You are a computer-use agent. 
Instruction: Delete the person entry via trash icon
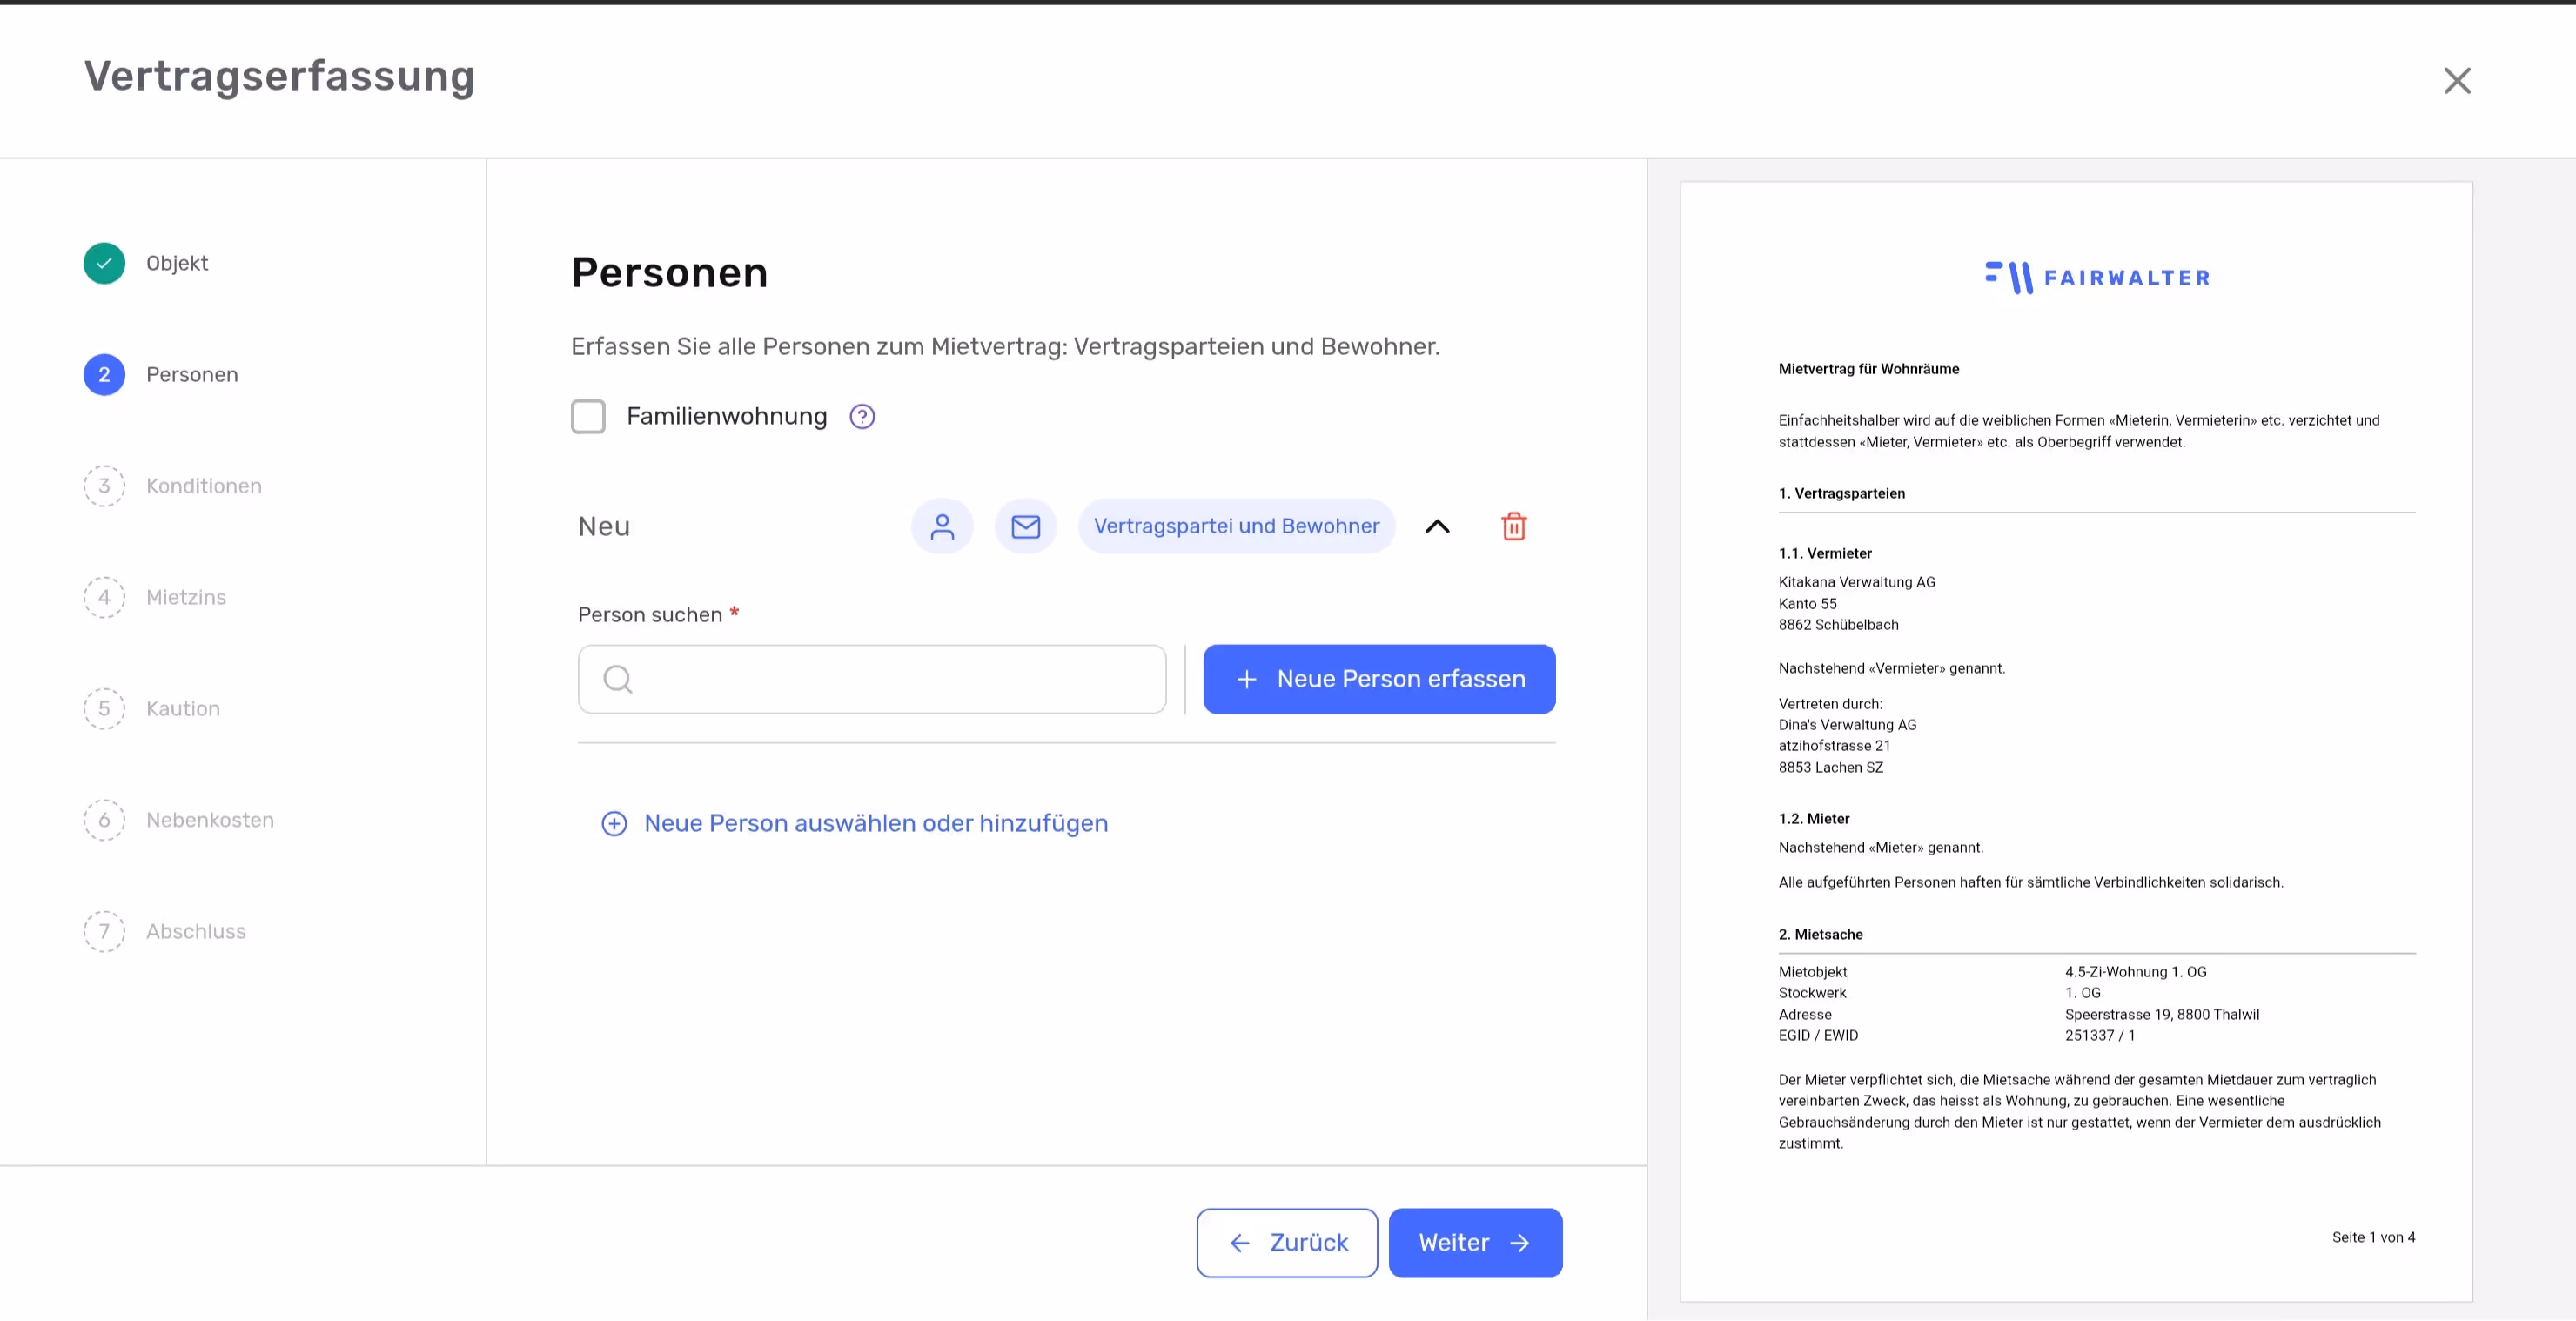click(1513, 526)
